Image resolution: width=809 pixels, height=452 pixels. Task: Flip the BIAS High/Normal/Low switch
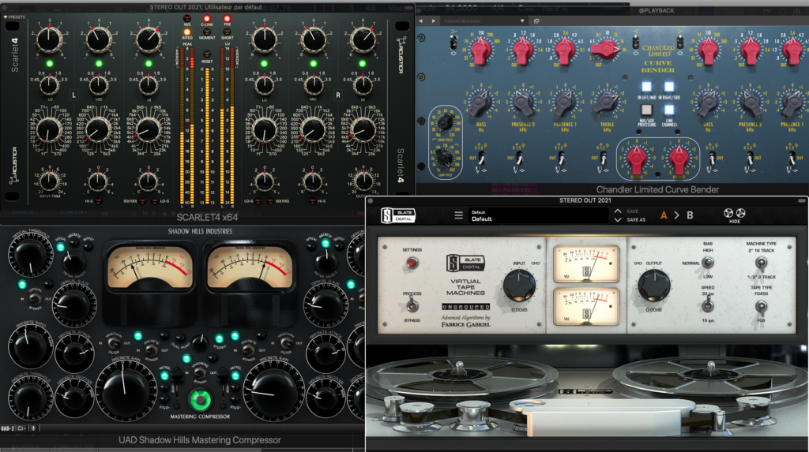(x=708, y=263)
